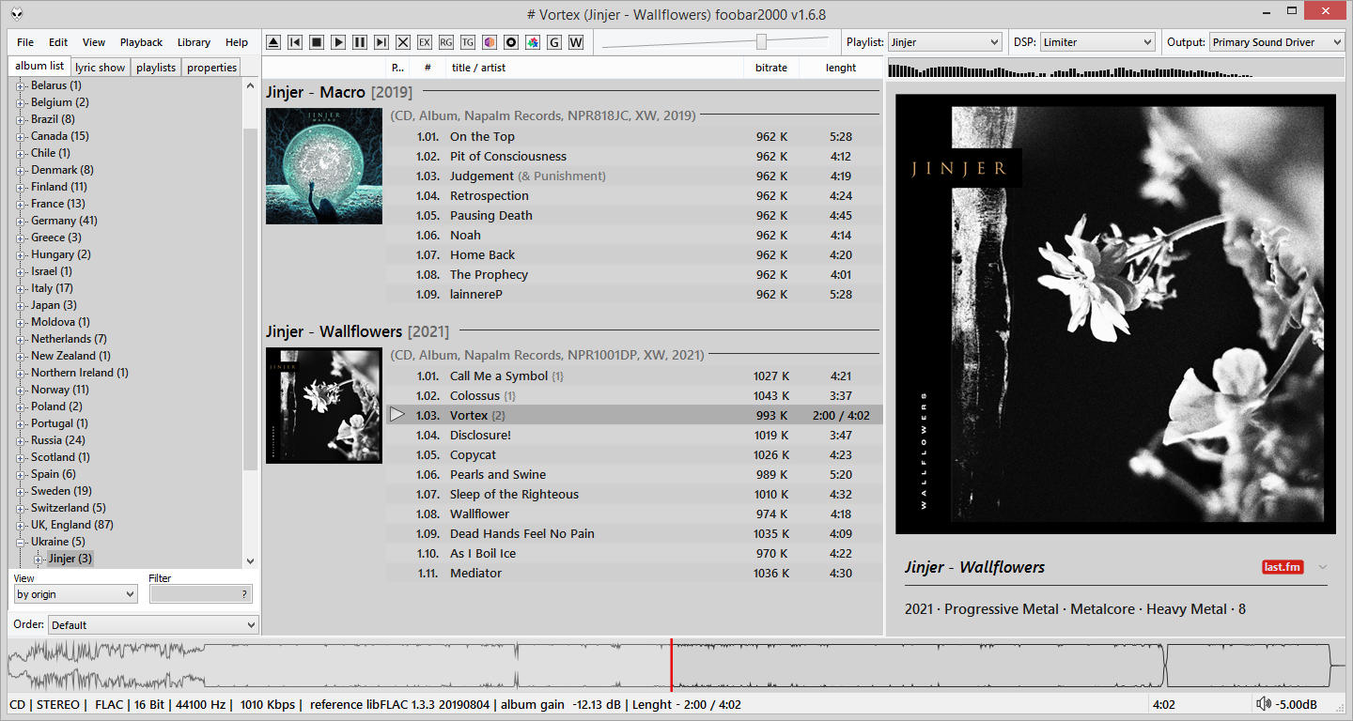Open the Playback menu
The image size is (1353, 721).
coord(141,42)
